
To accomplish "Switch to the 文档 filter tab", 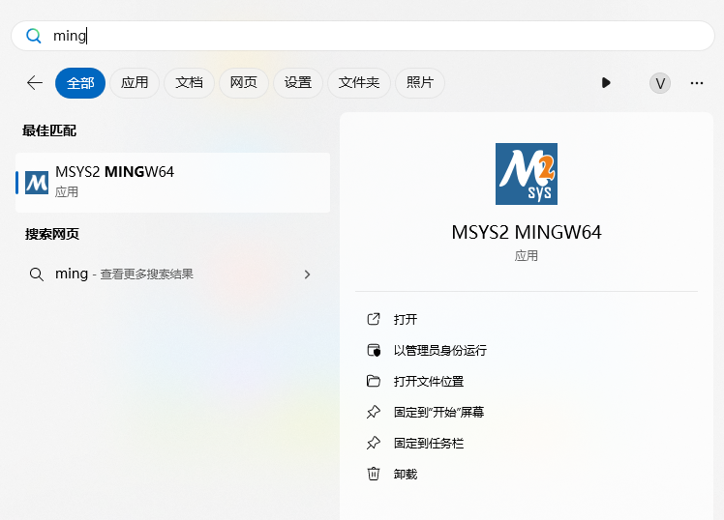I will click(189, 83).
